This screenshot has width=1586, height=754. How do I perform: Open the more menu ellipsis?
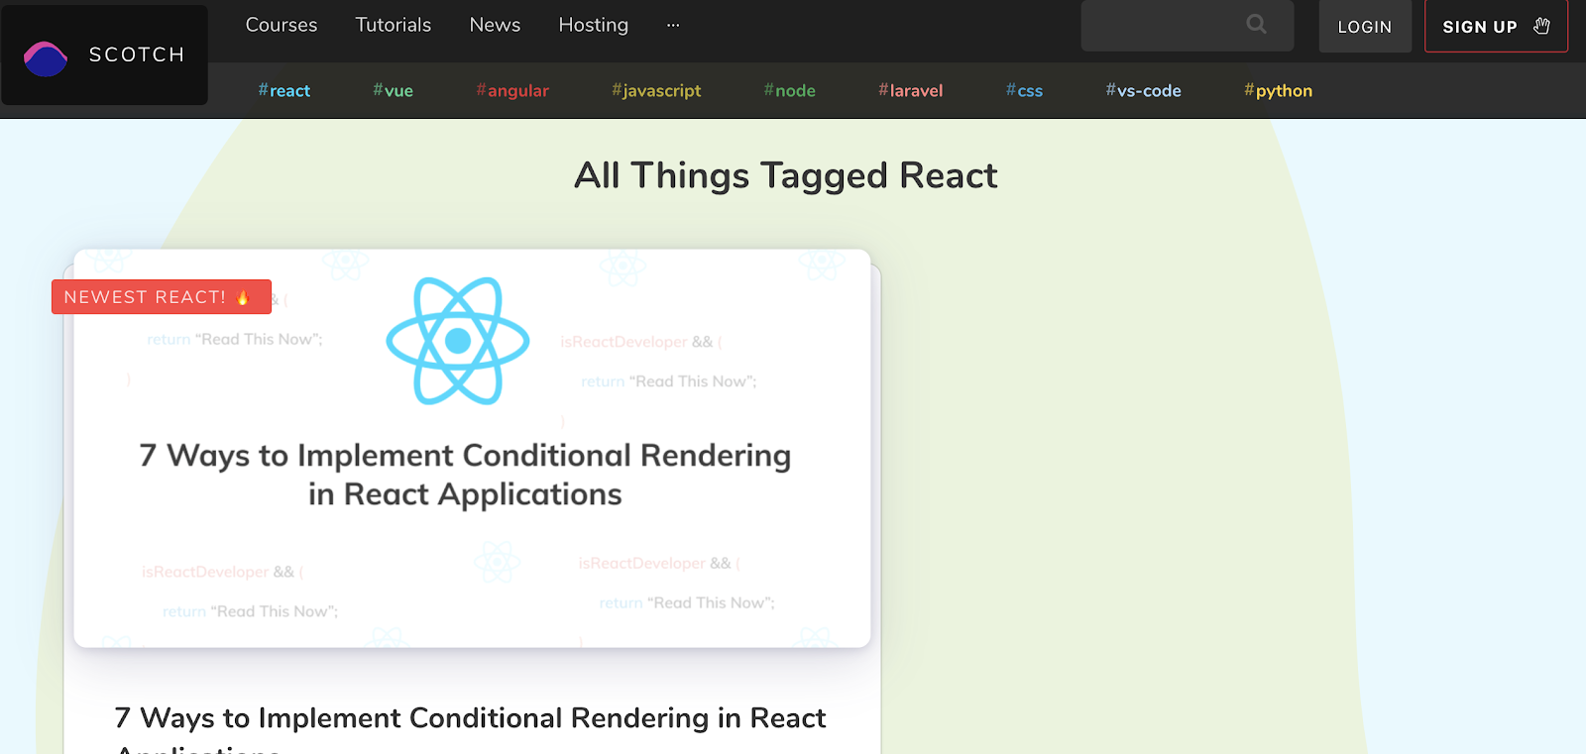673,25
